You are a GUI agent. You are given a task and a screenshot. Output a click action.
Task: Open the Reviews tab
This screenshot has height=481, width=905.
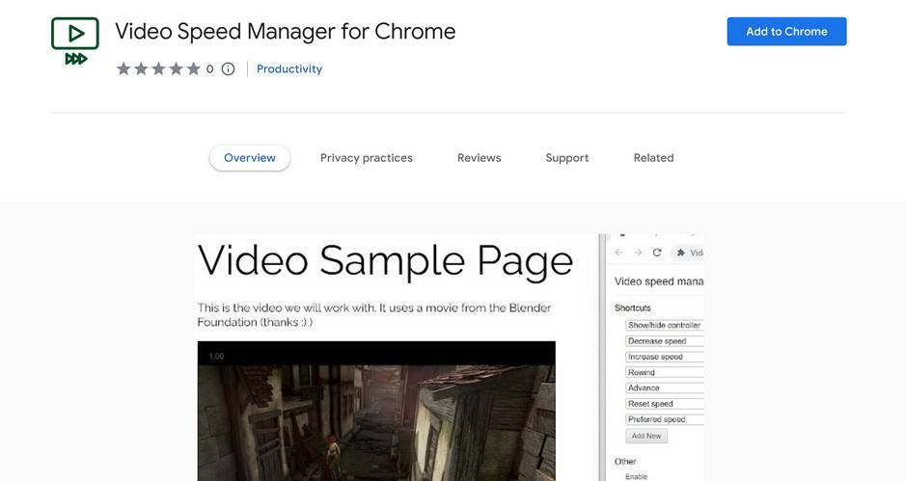(479, 158)
